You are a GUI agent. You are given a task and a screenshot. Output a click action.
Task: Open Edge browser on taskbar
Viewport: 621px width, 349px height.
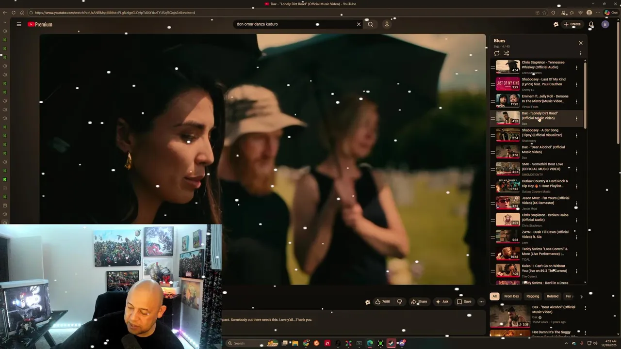[370, 343]
